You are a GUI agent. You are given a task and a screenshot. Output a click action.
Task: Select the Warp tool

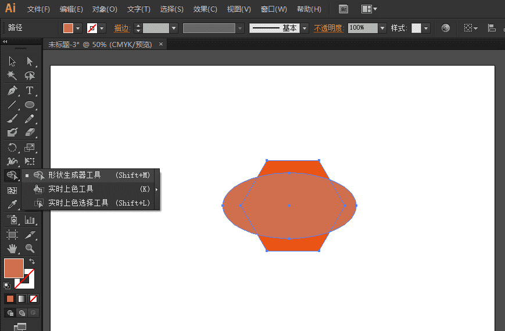[12, 161]
